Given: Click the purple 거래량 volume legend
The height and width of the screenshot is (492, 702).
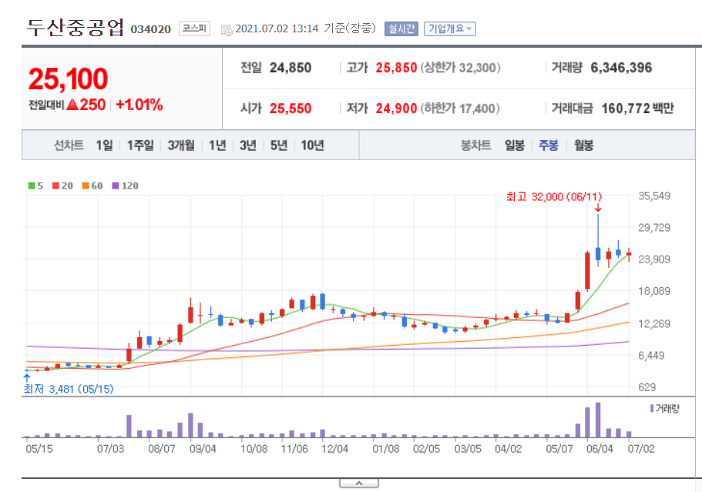Looking at the screenshot, I should click(x=665, y=408).
